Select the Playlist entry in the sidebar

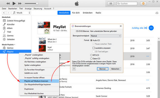(16, 52)
